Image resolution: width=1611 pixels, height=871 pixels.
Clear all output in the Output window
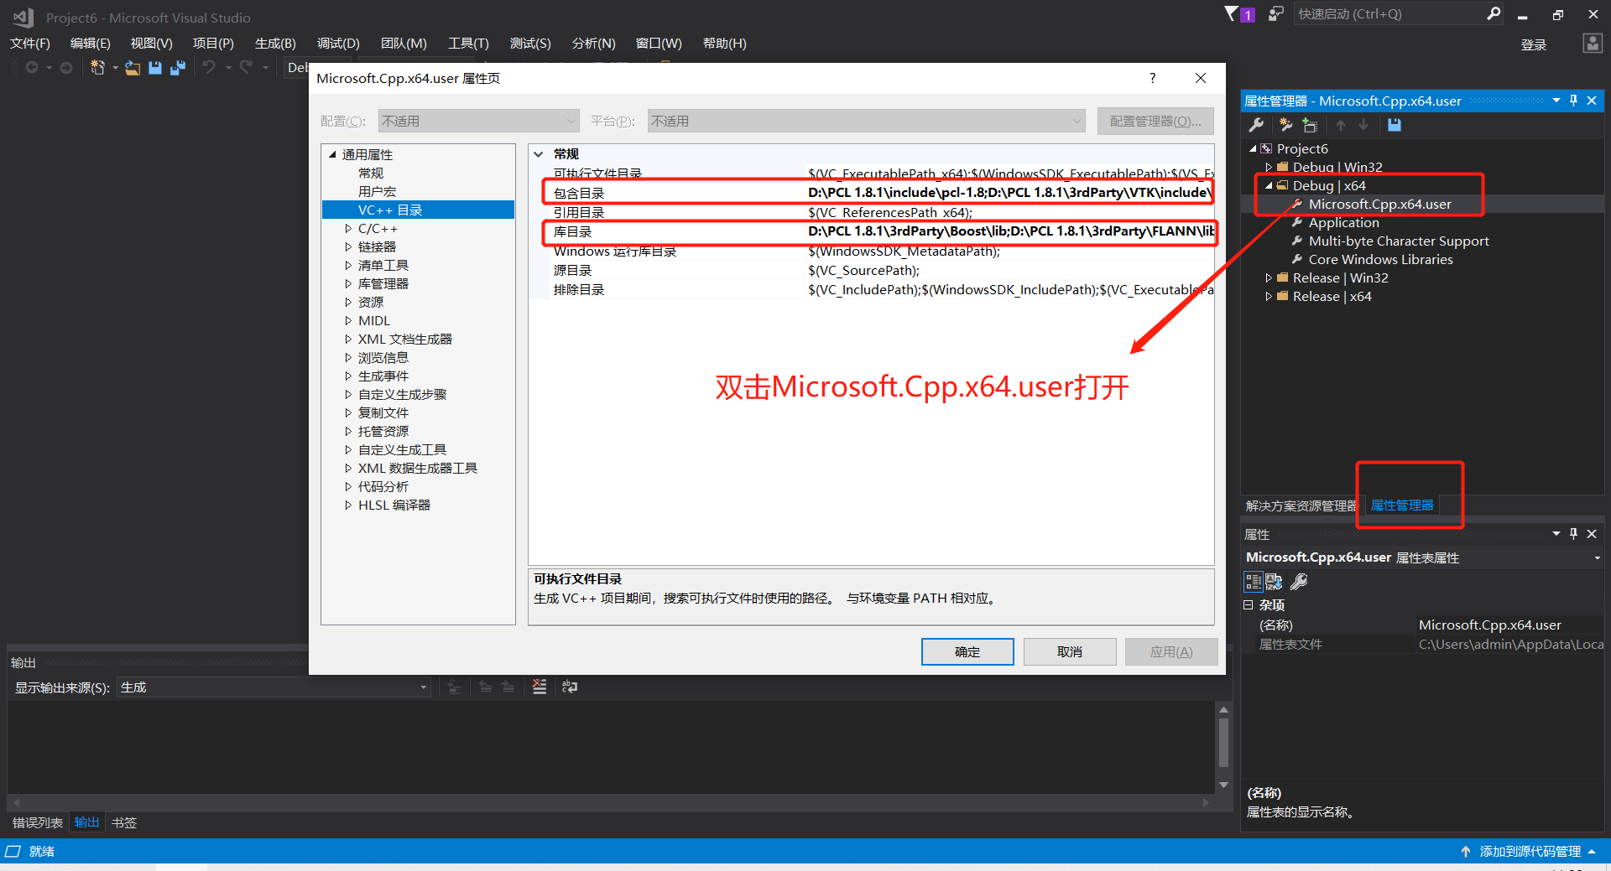(x=539, y=687)
